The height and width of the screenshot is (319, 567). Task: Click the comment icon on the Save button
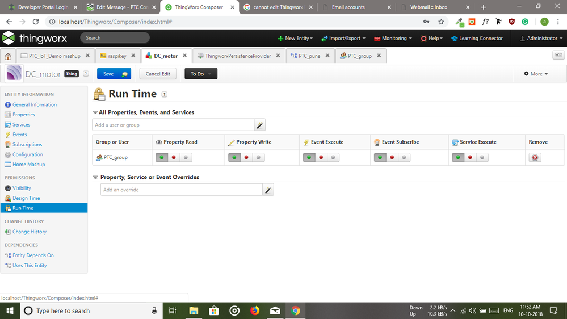coord(125,74)
